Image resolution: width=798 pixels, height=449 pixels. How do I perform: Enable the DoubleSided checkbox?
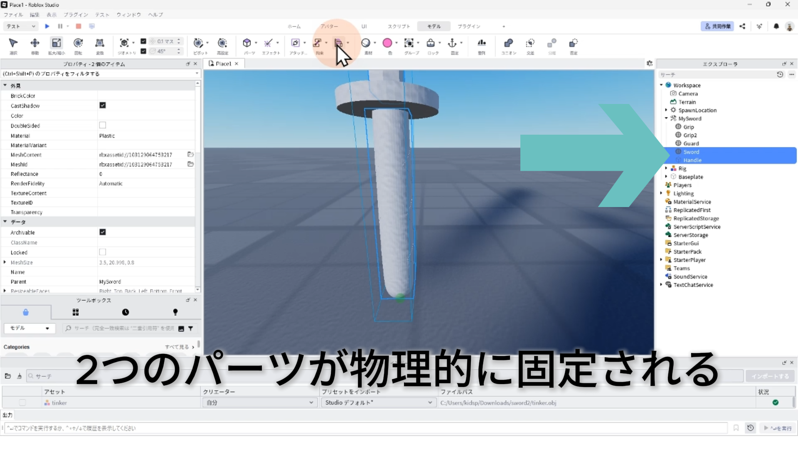pyautogui.click(x=103, y=125)
